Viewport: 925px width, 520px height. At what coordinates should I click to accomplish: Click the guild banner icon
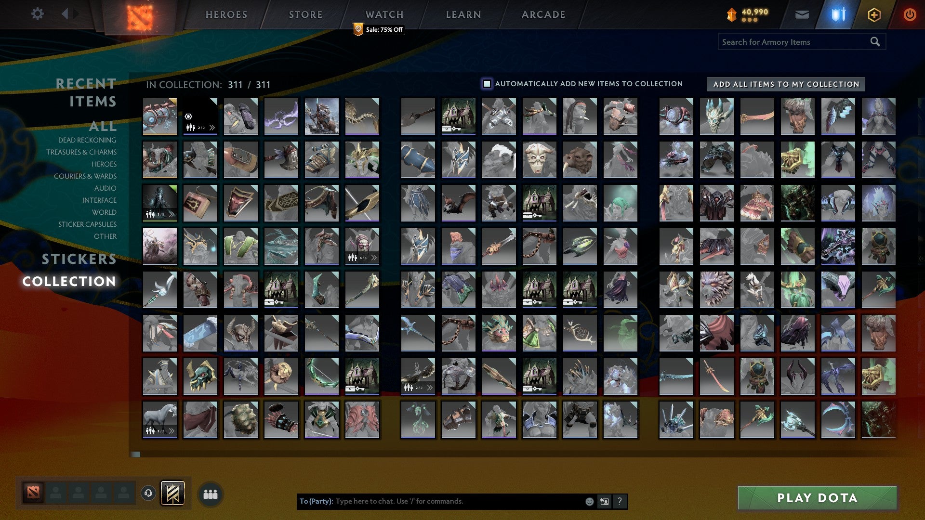click(172, 493)
